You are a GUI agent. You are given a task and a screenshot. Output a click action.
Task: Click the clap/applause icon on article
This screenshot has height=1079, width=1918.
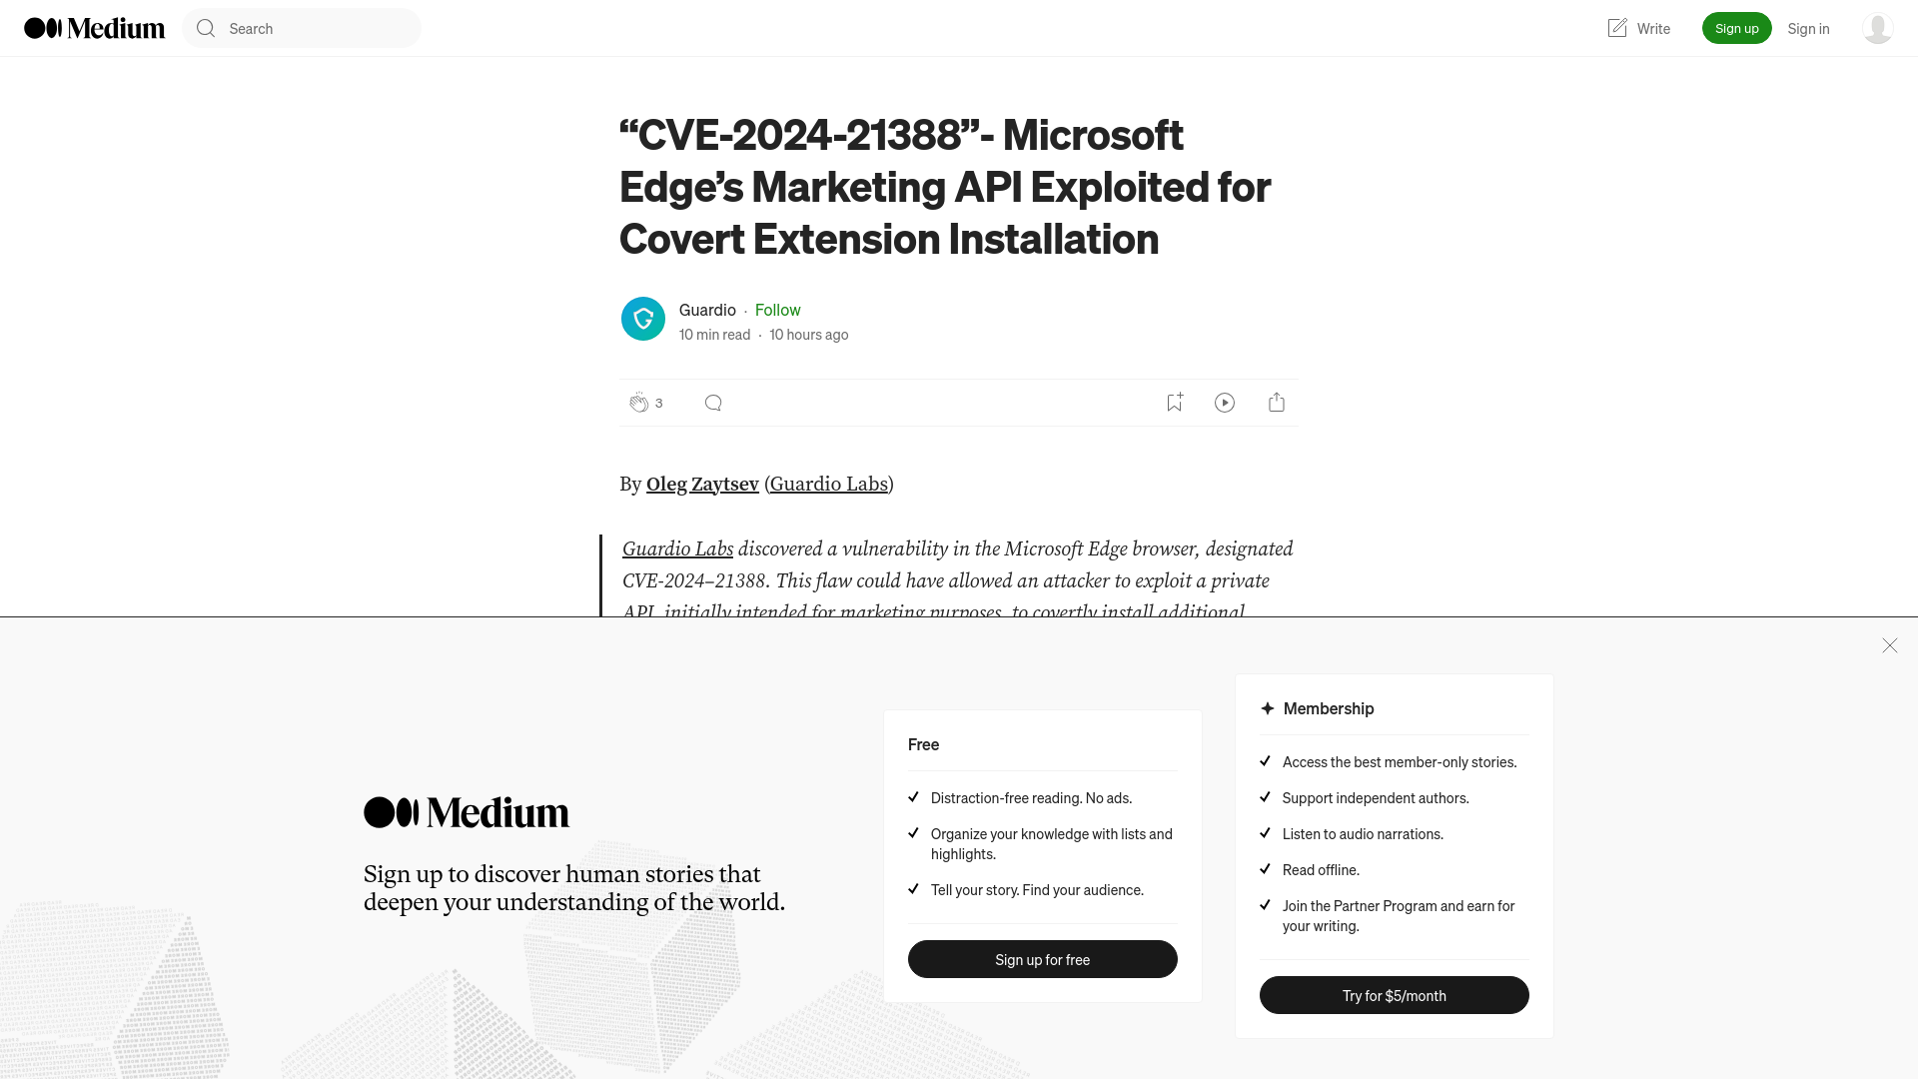[x=639, y=402]
